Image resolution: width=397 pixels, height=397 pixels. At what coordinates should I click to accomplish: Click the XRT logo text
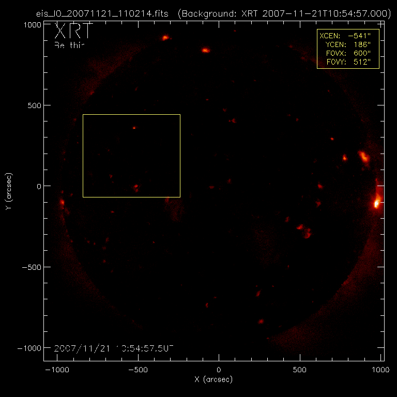pyautogui.click(x=73, y=32)
